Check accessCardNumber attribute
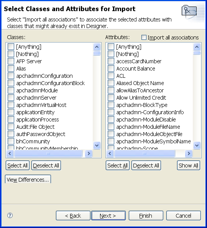This screenshot has height=228, width=207. (x=111, y=61)
